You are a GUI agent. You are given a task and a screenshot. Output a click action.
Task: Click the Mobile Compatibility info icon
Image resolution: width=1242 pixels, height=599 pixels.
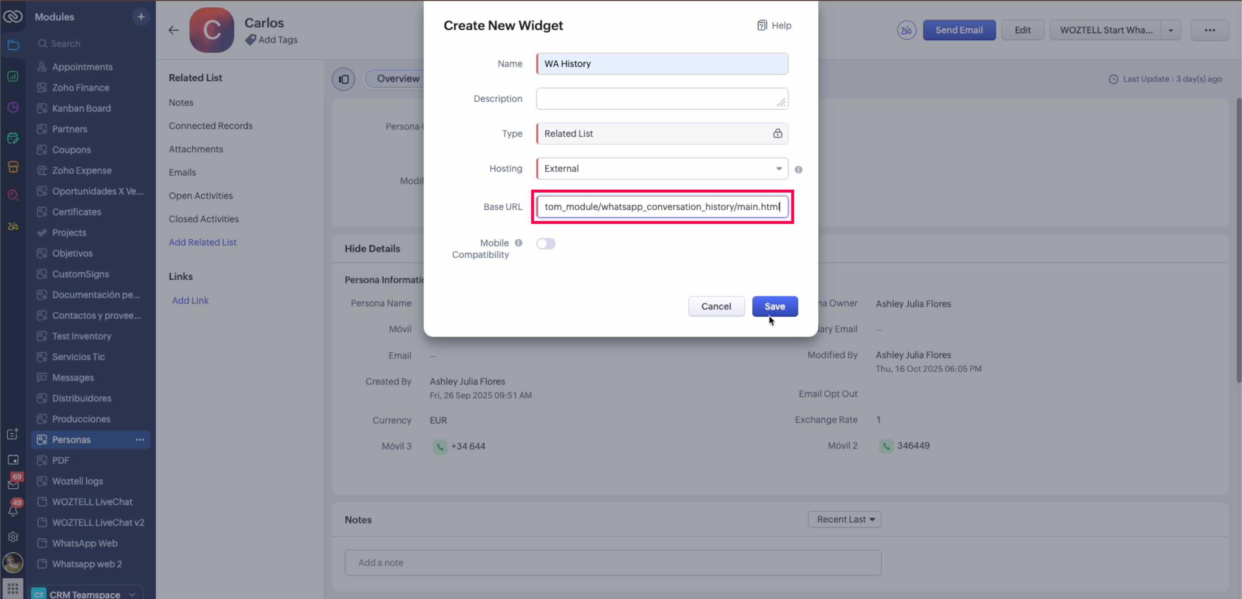click(x=518, y=243)
